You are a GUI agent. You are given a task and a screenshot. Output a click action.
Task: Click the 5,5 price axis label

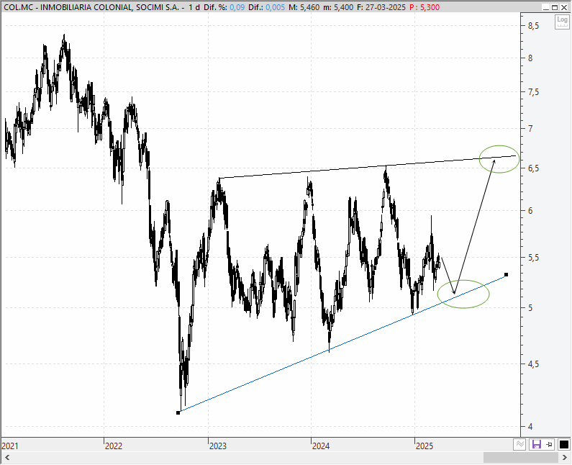click(534, 258)
